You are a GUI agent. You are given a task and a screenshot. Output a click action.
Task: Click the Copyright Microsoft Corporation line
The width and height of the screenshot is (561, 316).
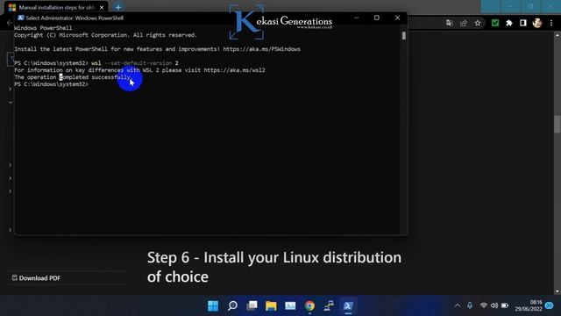tap(106, 35)
